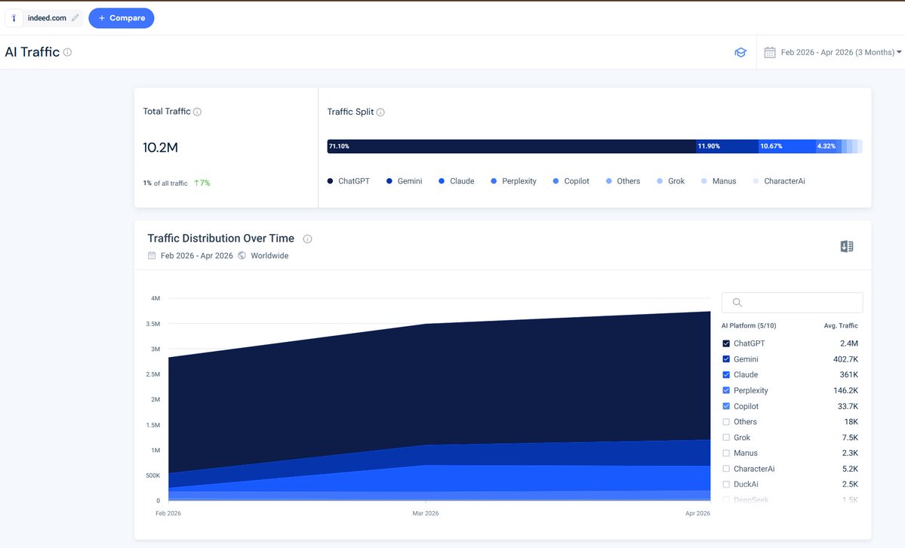Click the Others legend entry in Traffic Split
905x548 pixels.
(623, 181)
